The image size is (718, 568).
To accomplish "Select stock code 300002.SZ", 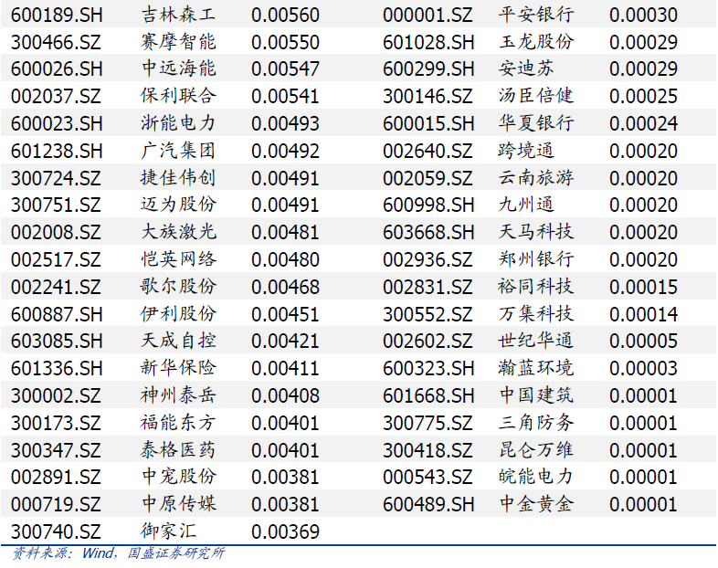I will (x=56, y=395).
